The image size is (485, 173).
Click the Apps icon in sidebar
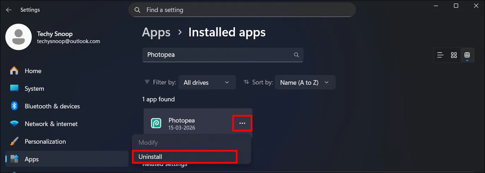14,159
